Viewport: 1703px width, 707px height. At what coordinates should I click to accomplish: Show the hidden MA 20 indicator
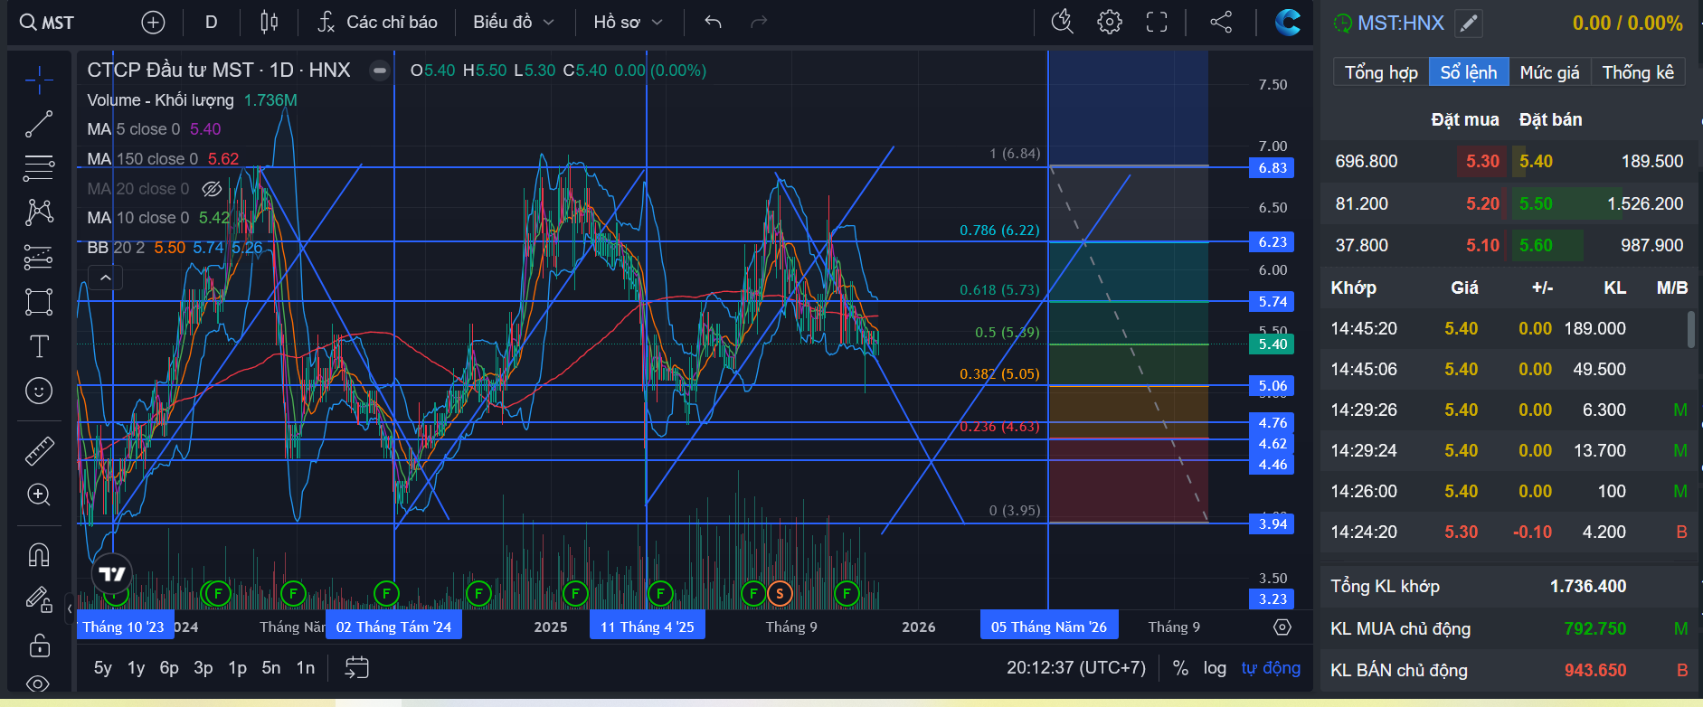click(212, 189)
